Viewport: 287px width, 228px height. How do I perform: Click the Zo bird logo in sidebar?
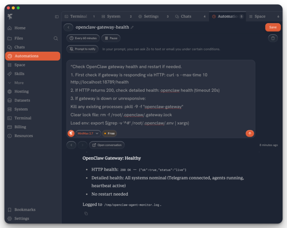click(10, 16)
